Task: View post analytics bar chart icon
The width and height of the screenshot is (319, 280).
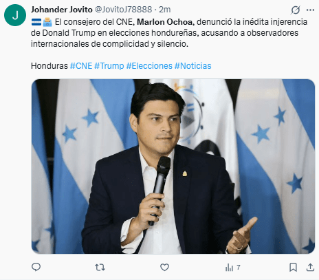Action: [232, 267]
